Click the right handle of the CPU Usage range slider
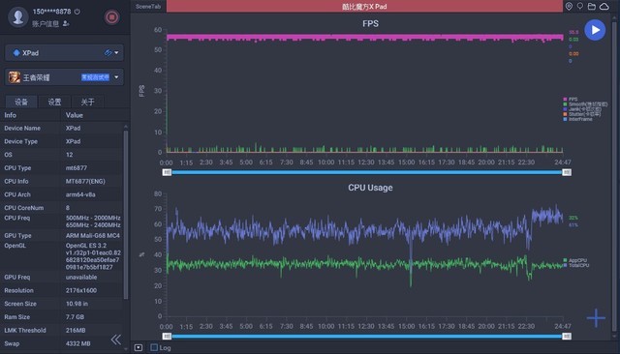The height and width of the screenshot is (354, 620). 567,337
